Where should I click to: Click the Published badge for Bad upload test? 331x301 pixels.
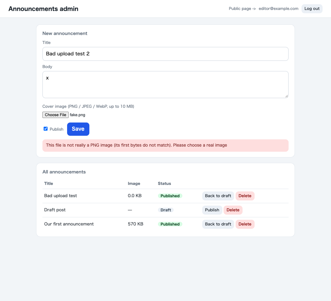coord(170,196)
